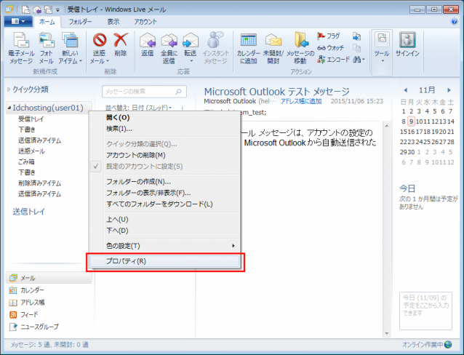Open the binoculars find dropdown
Screen dimensions: 464x355
[x=359, y=60]
